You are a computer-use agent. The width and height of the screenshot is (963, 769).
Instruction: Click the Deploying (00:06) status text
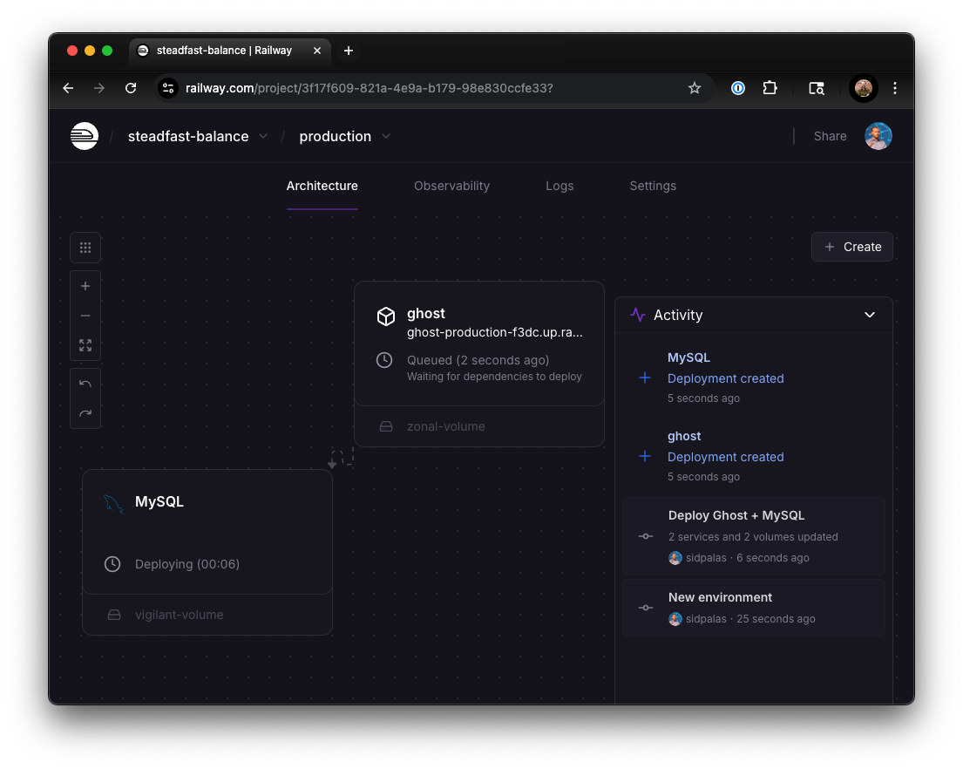coord(187,564)
